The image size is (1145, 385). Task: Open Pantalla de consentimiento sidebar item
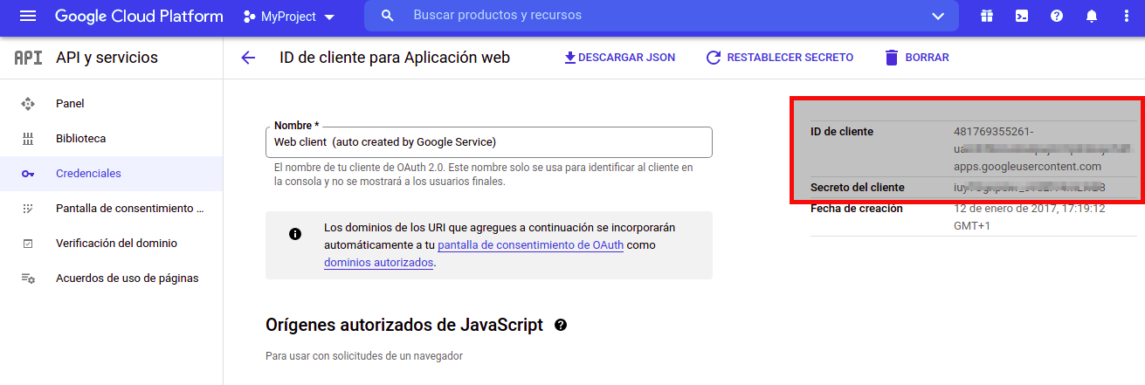coord(129,209)
